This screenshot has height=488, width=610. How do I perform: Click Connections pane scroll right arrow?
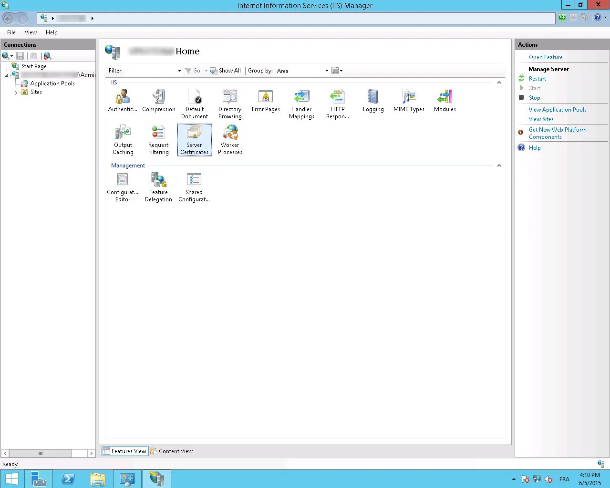(91, 454)
